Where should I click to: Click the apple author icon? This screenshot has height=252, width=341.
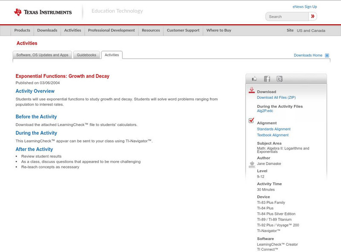[251, 164]
